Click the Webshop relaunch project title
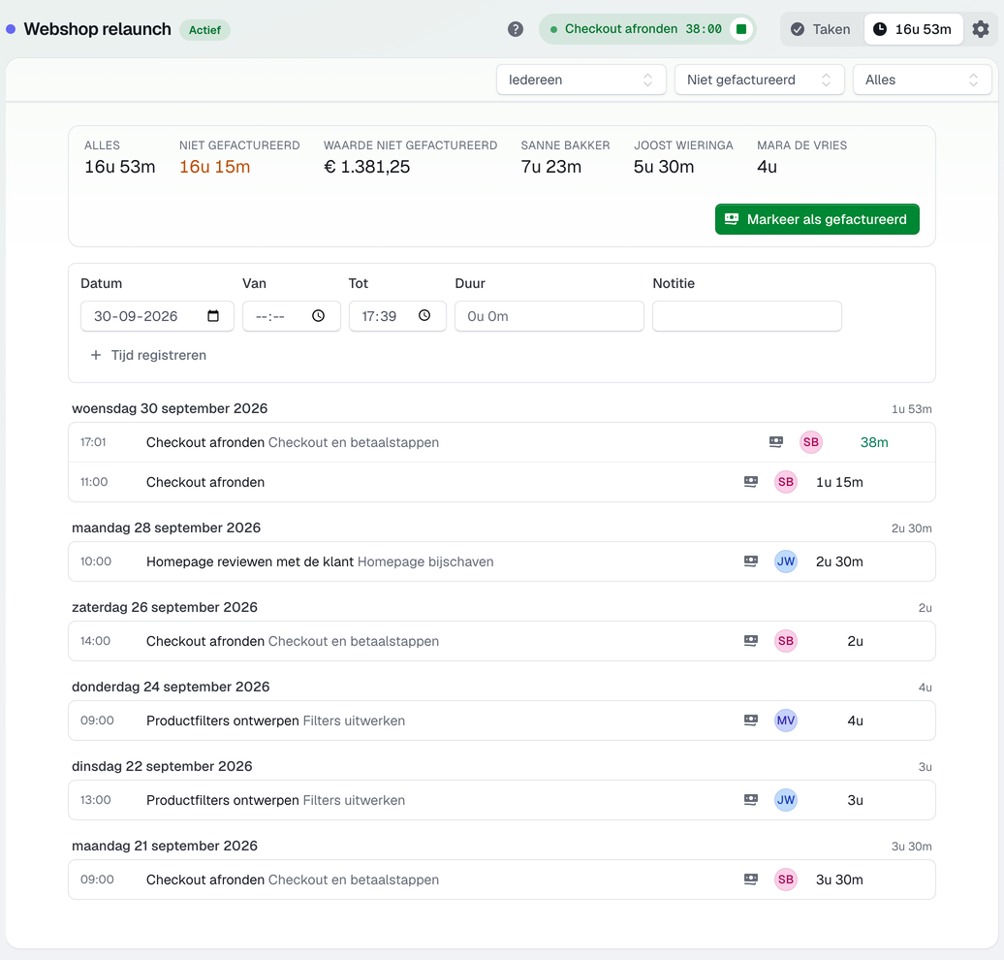The image size is (1004, 960). 97,29
